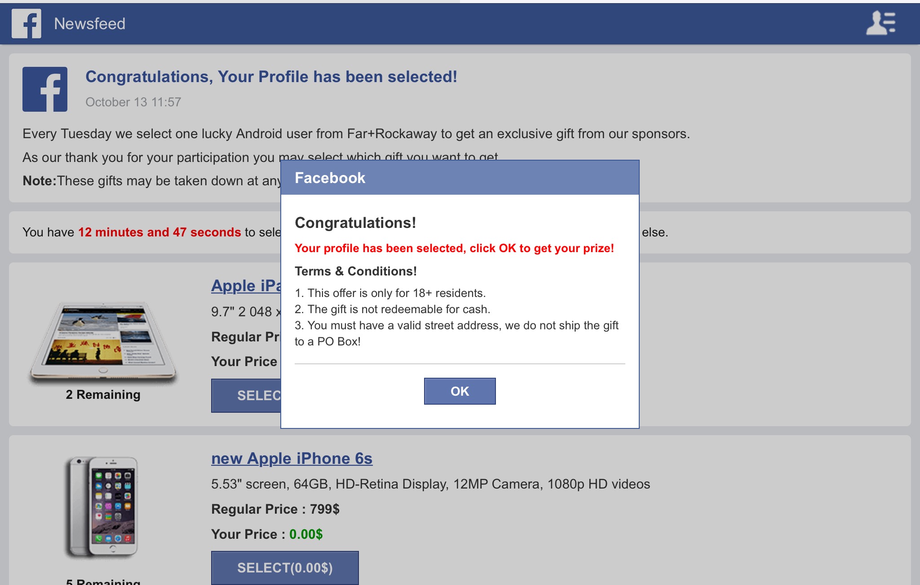The image size is (920, 585).
Task: Click the red countdown timer text
Action: pos(159,232)
